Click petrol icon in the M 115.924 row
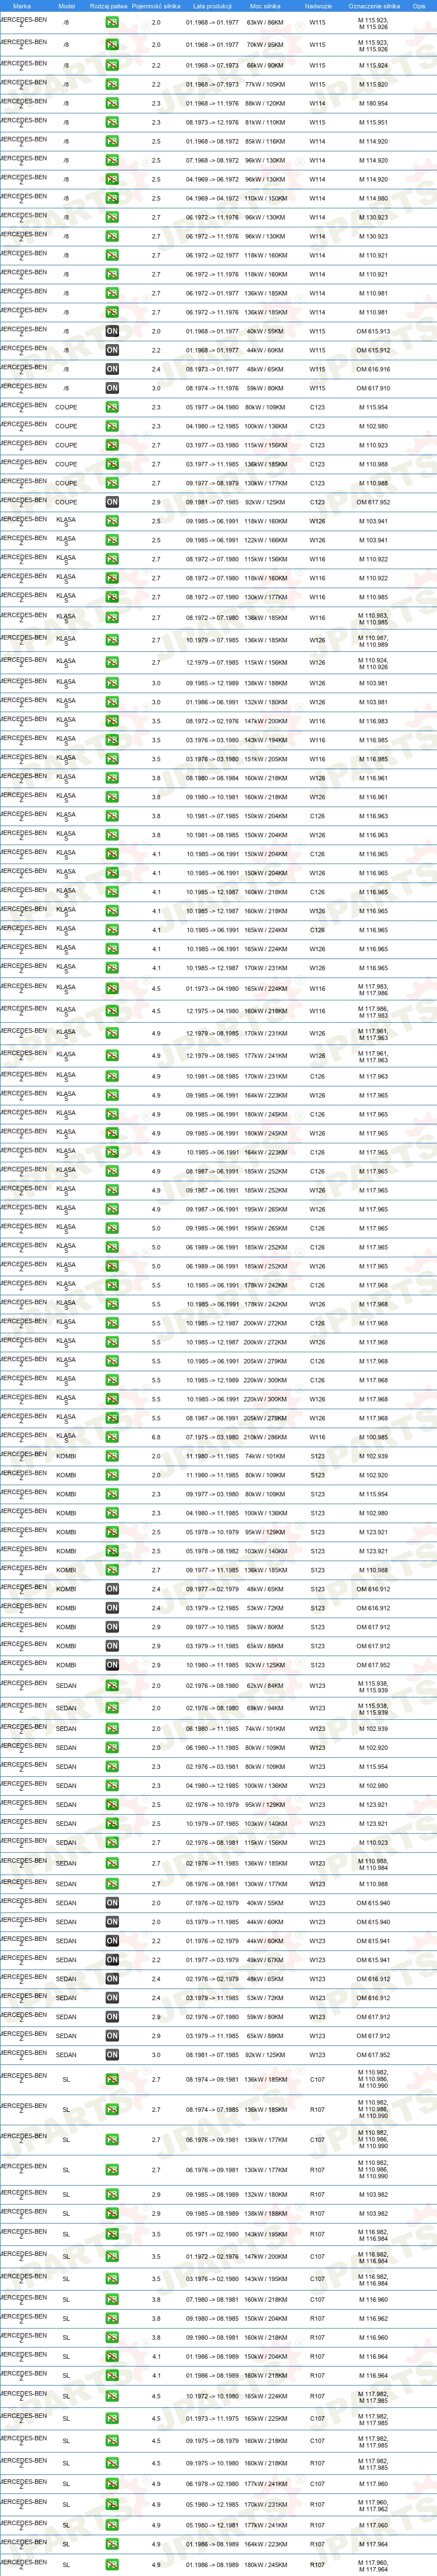Viewport: 437px width, 2576px height. (112, 66)
